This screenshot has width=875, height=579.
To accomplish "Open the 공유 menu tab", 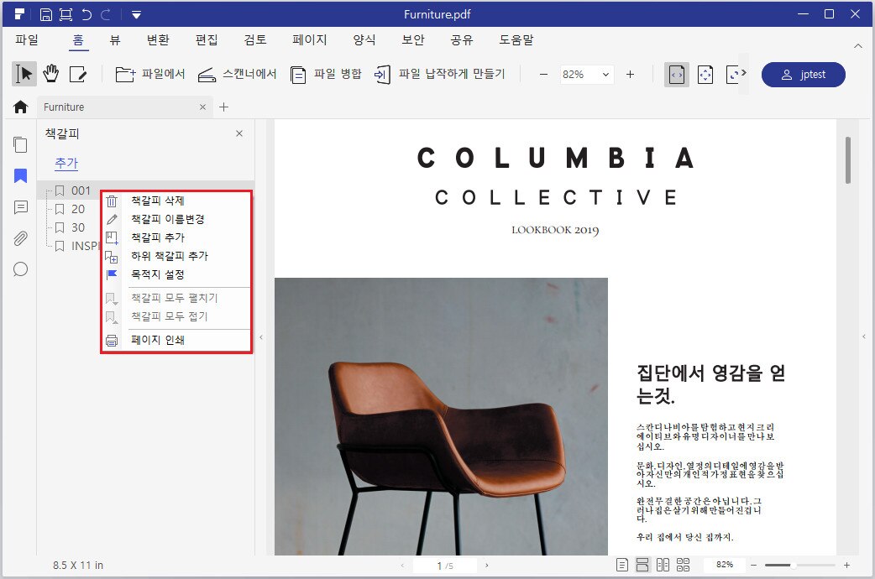I will tap(462, 40).
